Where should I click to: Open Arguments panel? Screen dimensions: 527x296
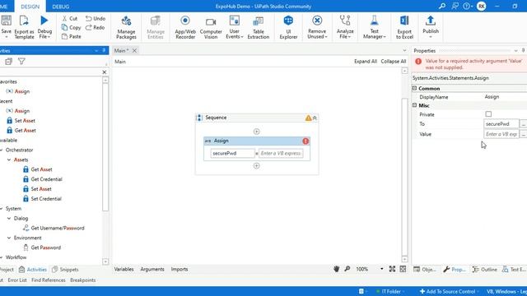(152, 269)
